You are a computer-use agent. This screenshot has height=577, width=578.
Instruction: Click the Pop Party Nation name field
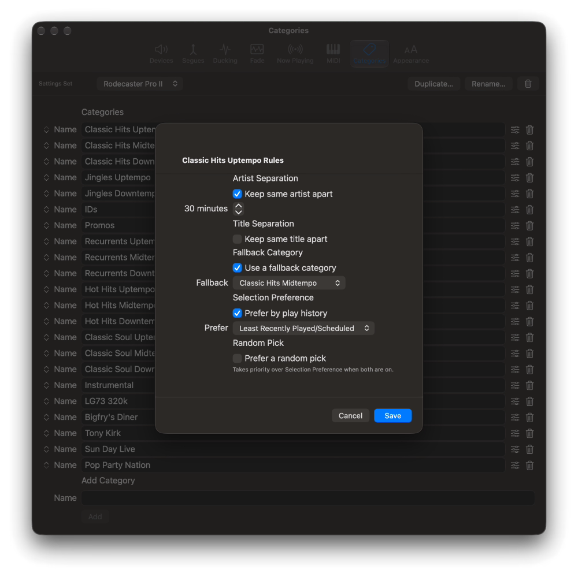pos(293,466)
